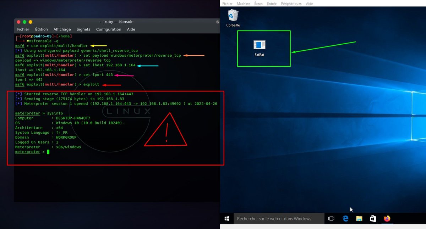This screenshot has height=229, width=426.
Task: Open the Signets menu in Konsole
Action: coord(83,29)
